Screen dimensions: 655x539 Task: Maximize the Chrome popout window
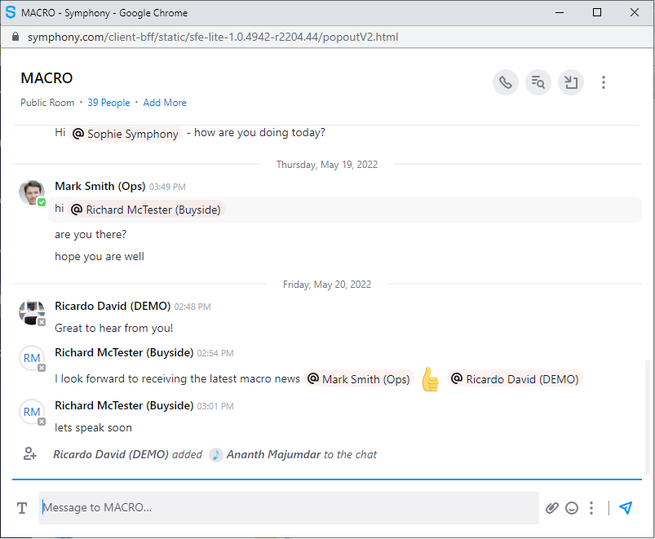pos(597,12)
